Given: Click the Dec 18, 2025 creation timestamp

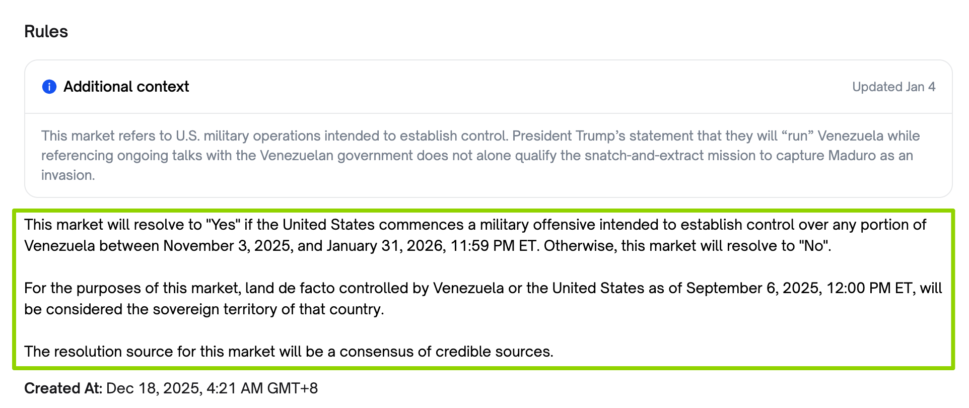Looking at the screenshot, I should [212, 388].
